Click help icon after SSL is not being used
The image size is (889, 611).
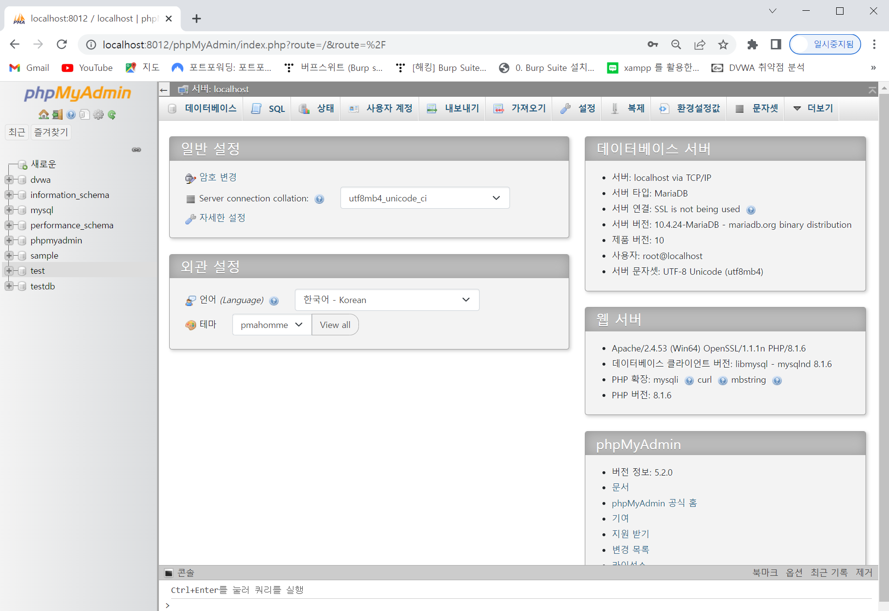[x=751, y=210]
